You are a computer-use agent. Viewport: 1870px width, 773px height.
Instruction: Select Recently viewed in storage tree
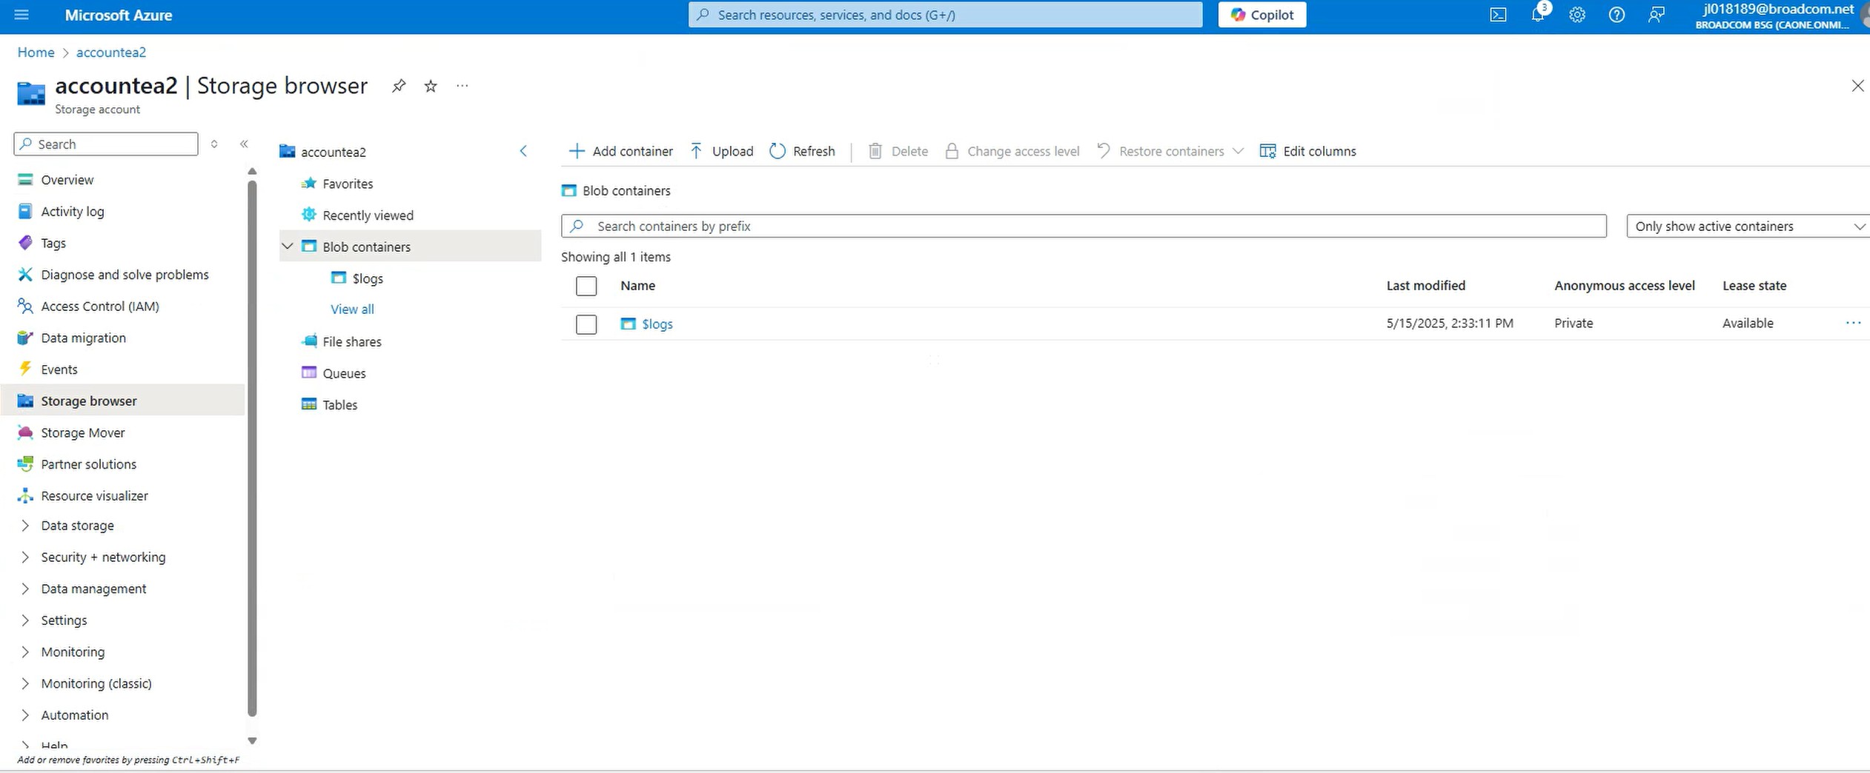click(x=368, y=215)
